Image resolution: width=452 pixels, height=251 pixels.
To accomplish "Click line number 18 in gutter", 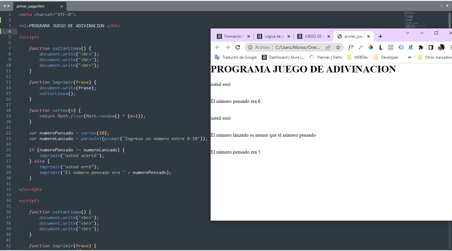I will tap(8, 110).
